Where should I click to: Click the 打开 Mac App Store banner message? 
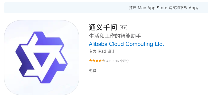click(164, 8)
